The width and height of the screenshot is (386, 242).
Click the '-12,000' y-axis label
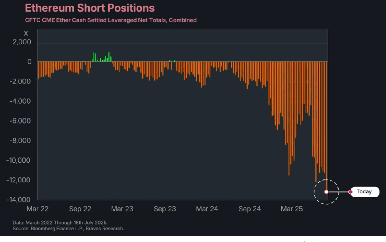[x=19, y=180]
